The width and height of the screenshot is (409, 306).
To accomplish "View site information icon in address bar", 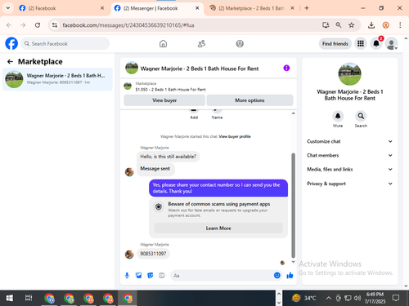I will pyautogui.click(x=55, y=25).
